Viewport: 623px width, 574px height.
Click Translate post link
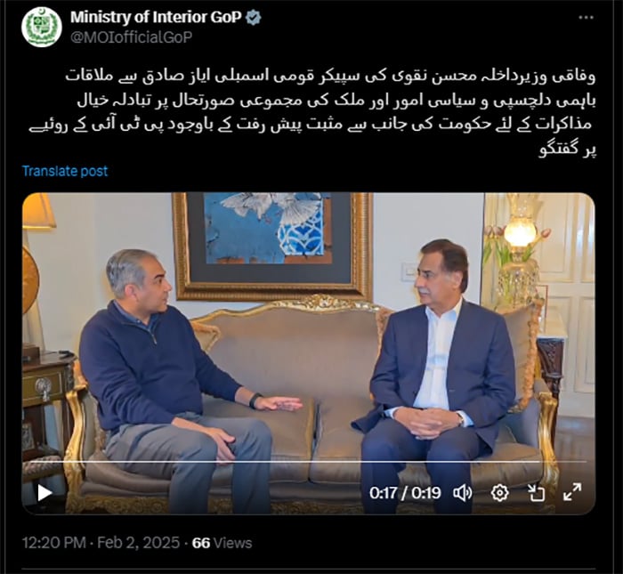65,171
